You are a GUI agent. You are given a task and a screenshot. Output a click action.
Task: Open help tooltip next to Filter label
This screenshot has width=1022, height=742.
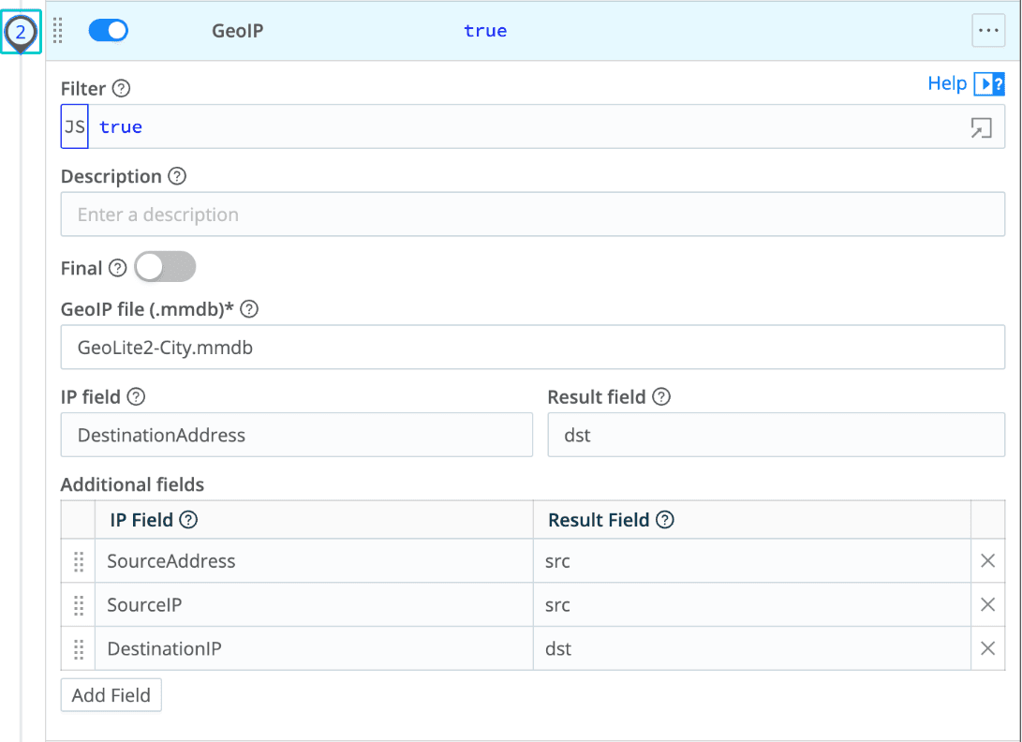120,88
